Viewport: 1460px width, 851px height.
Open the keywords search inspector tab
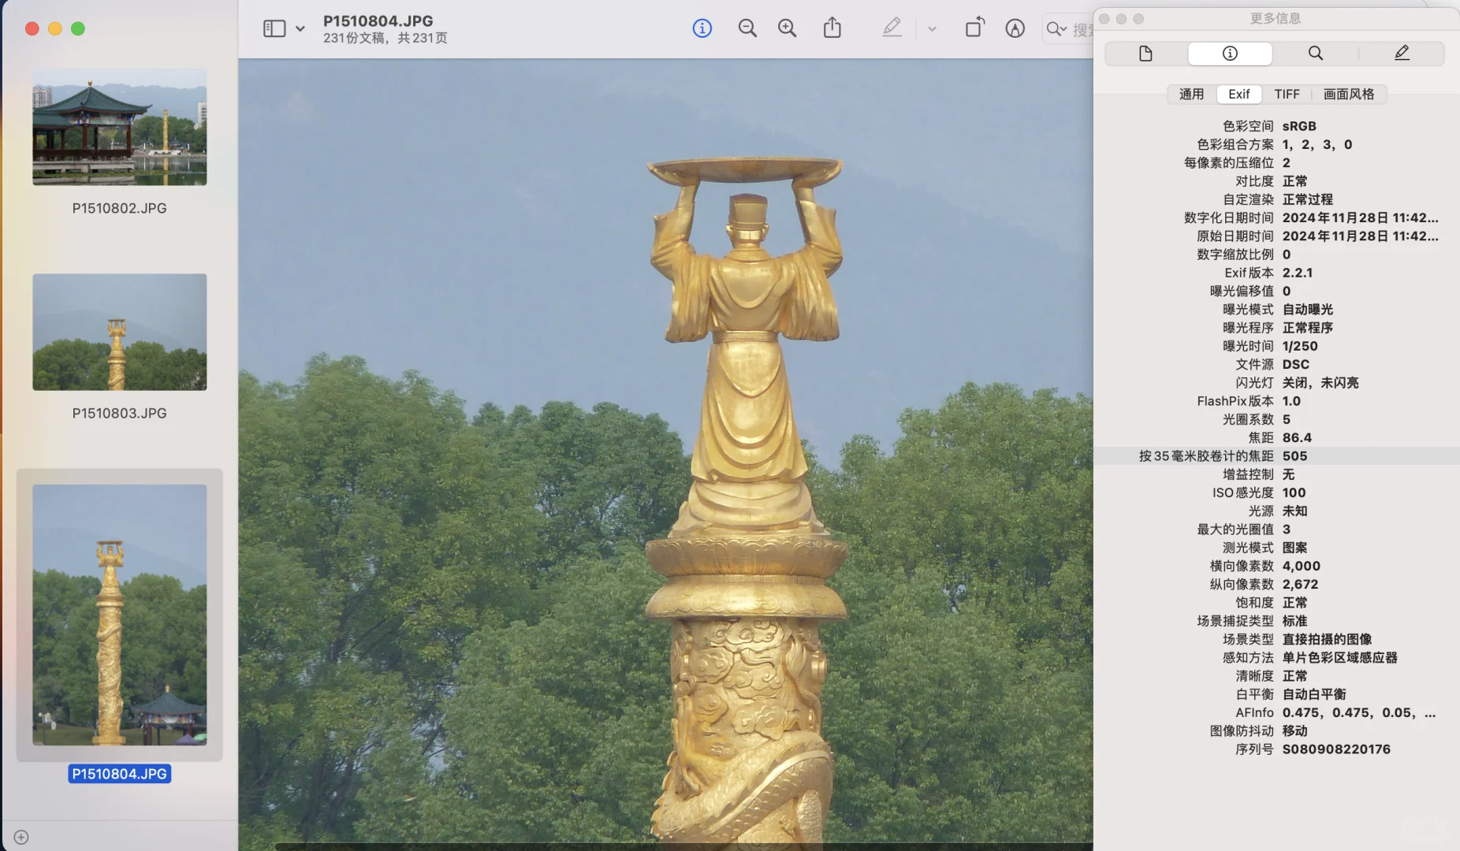tap(1316, 54)
